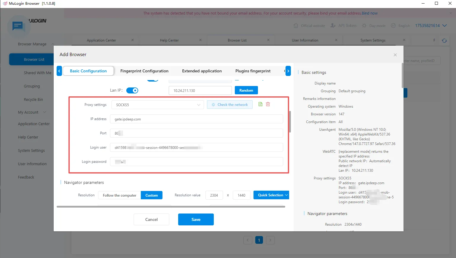Click the right summary panel scrollbar
456x258 pixels.
pyautogui.click(x=402, y=76)
